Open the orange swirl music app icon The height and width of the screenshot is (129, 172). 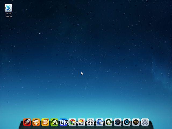[x=45, y=122]
